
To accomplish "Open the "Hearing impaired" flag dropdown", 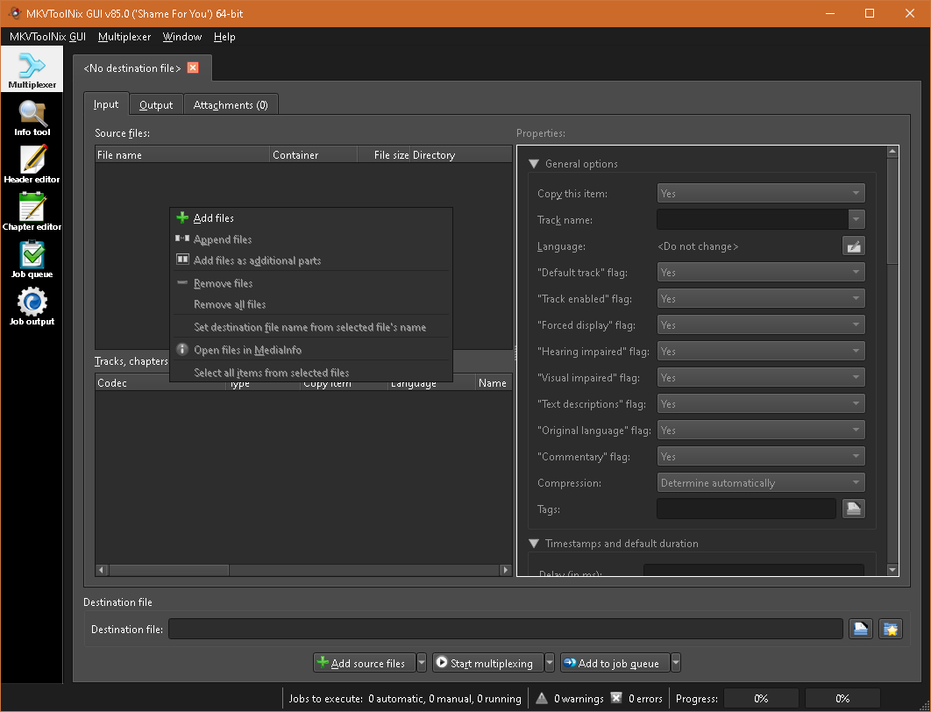I will [761, 351].
